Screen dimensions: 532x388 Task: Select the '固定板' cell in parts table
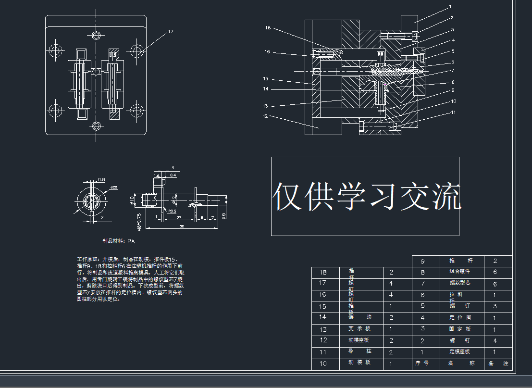point(460,329)
